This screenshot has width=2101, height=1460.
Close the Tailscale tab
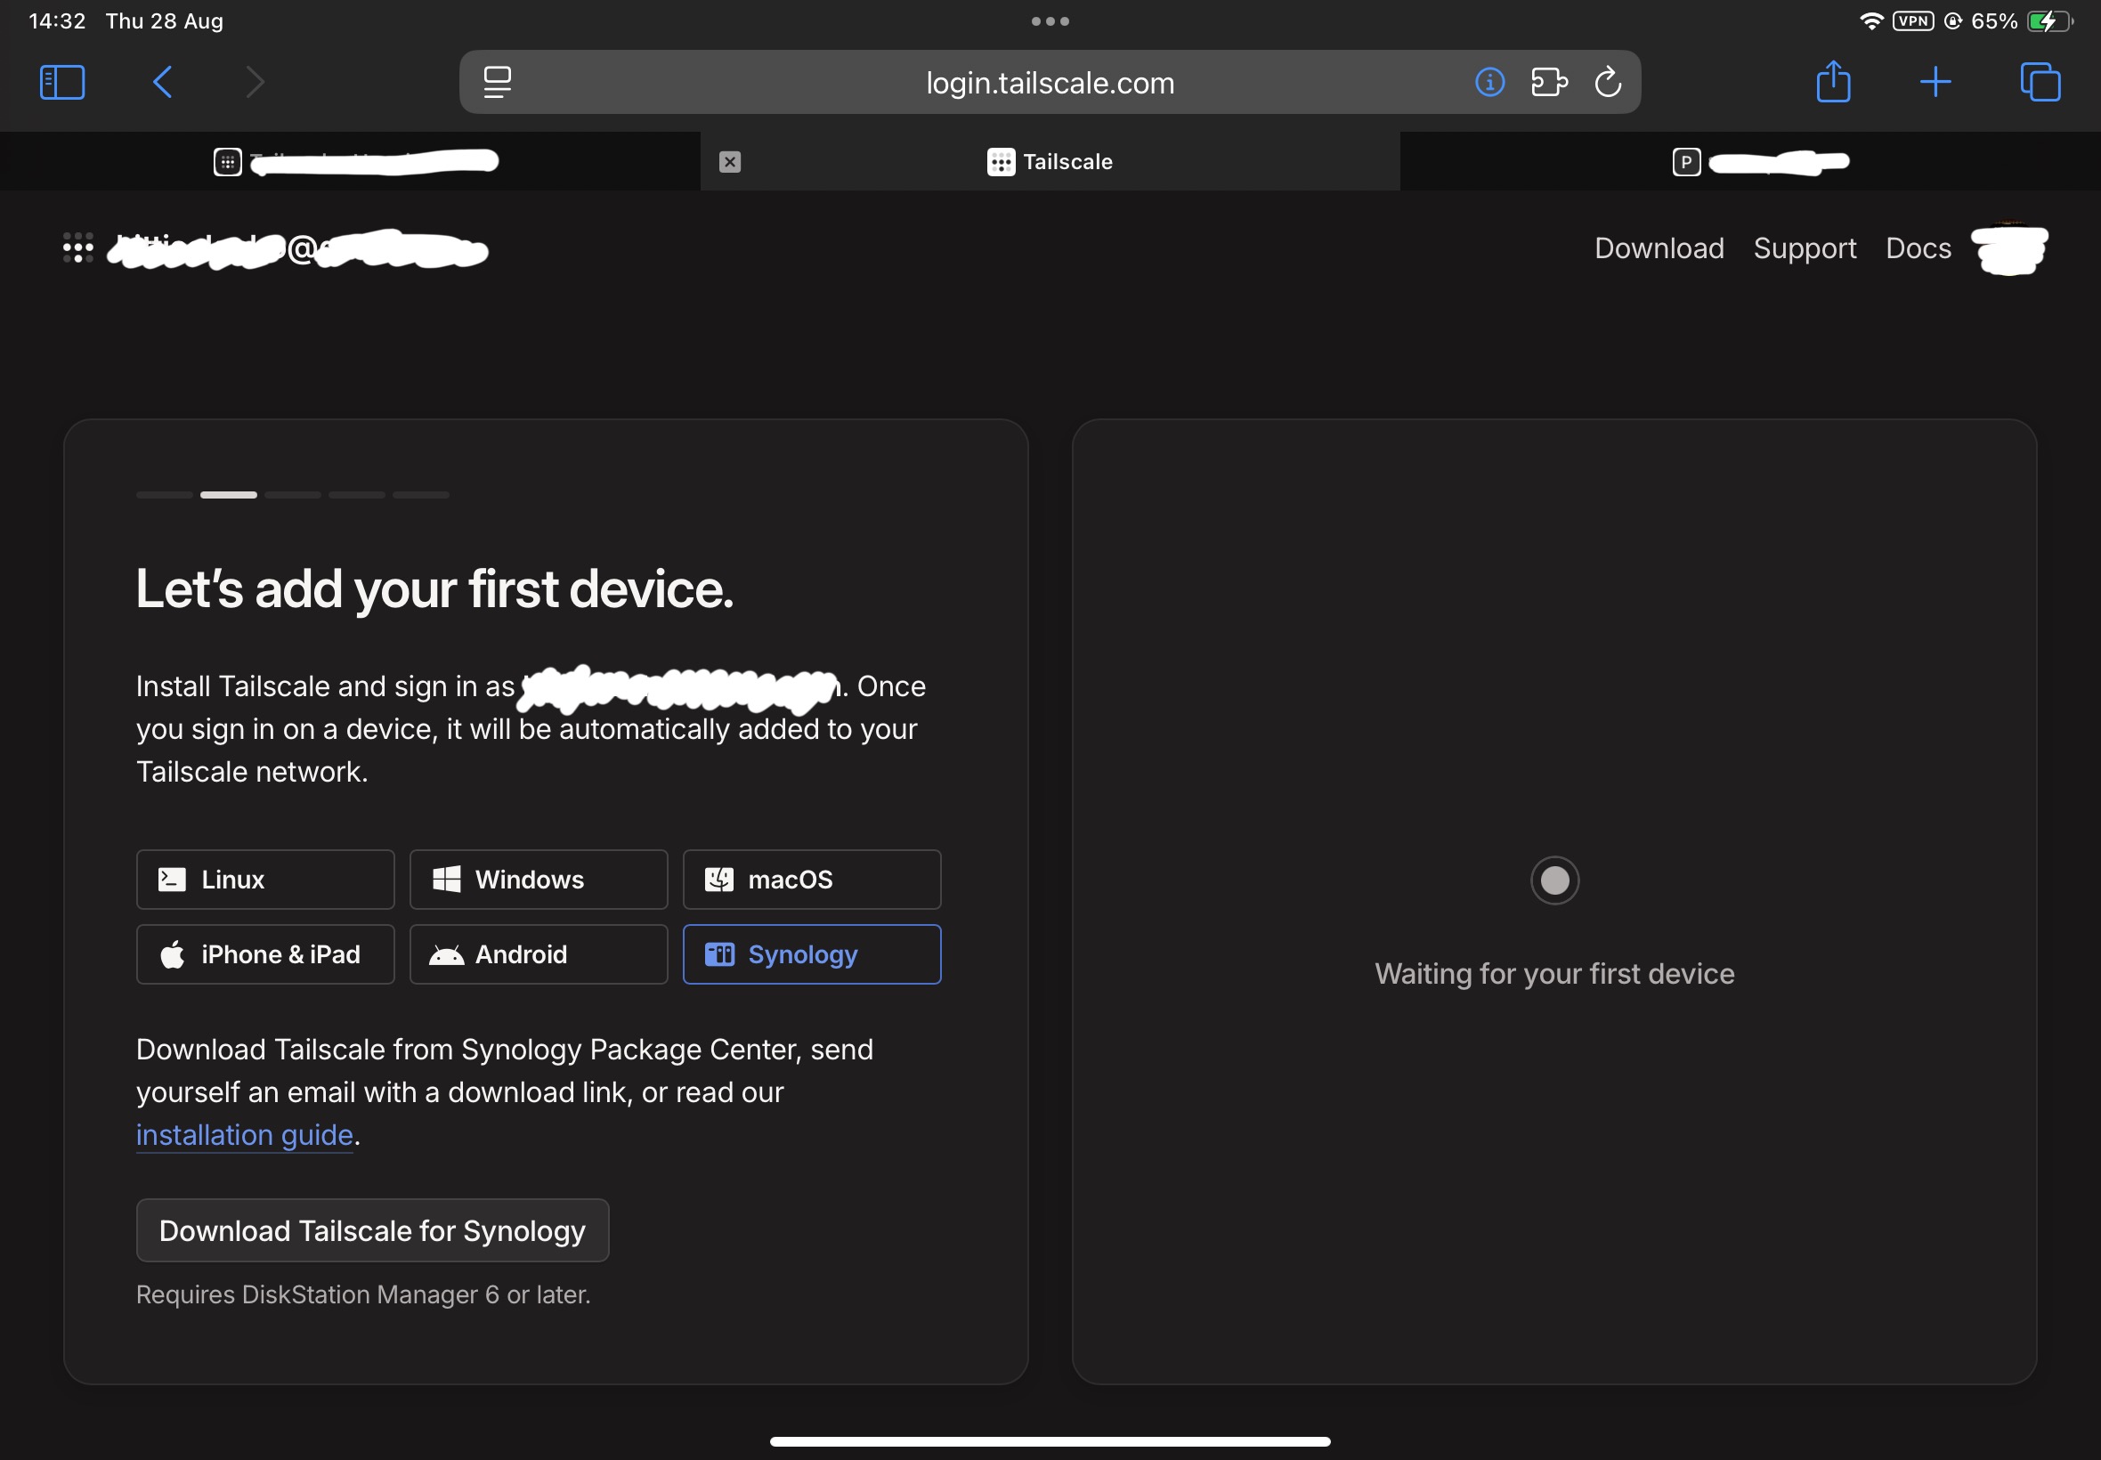click(x=729, y=162)
